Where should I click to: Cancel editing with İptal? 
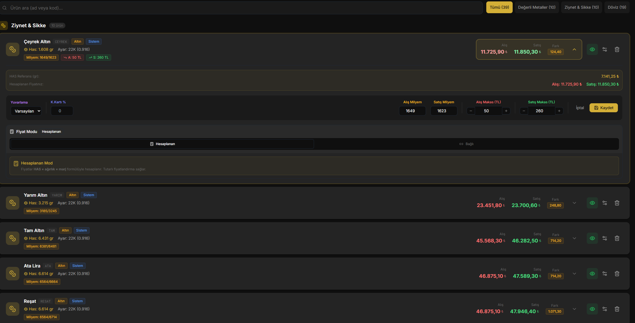click(580, 108)
